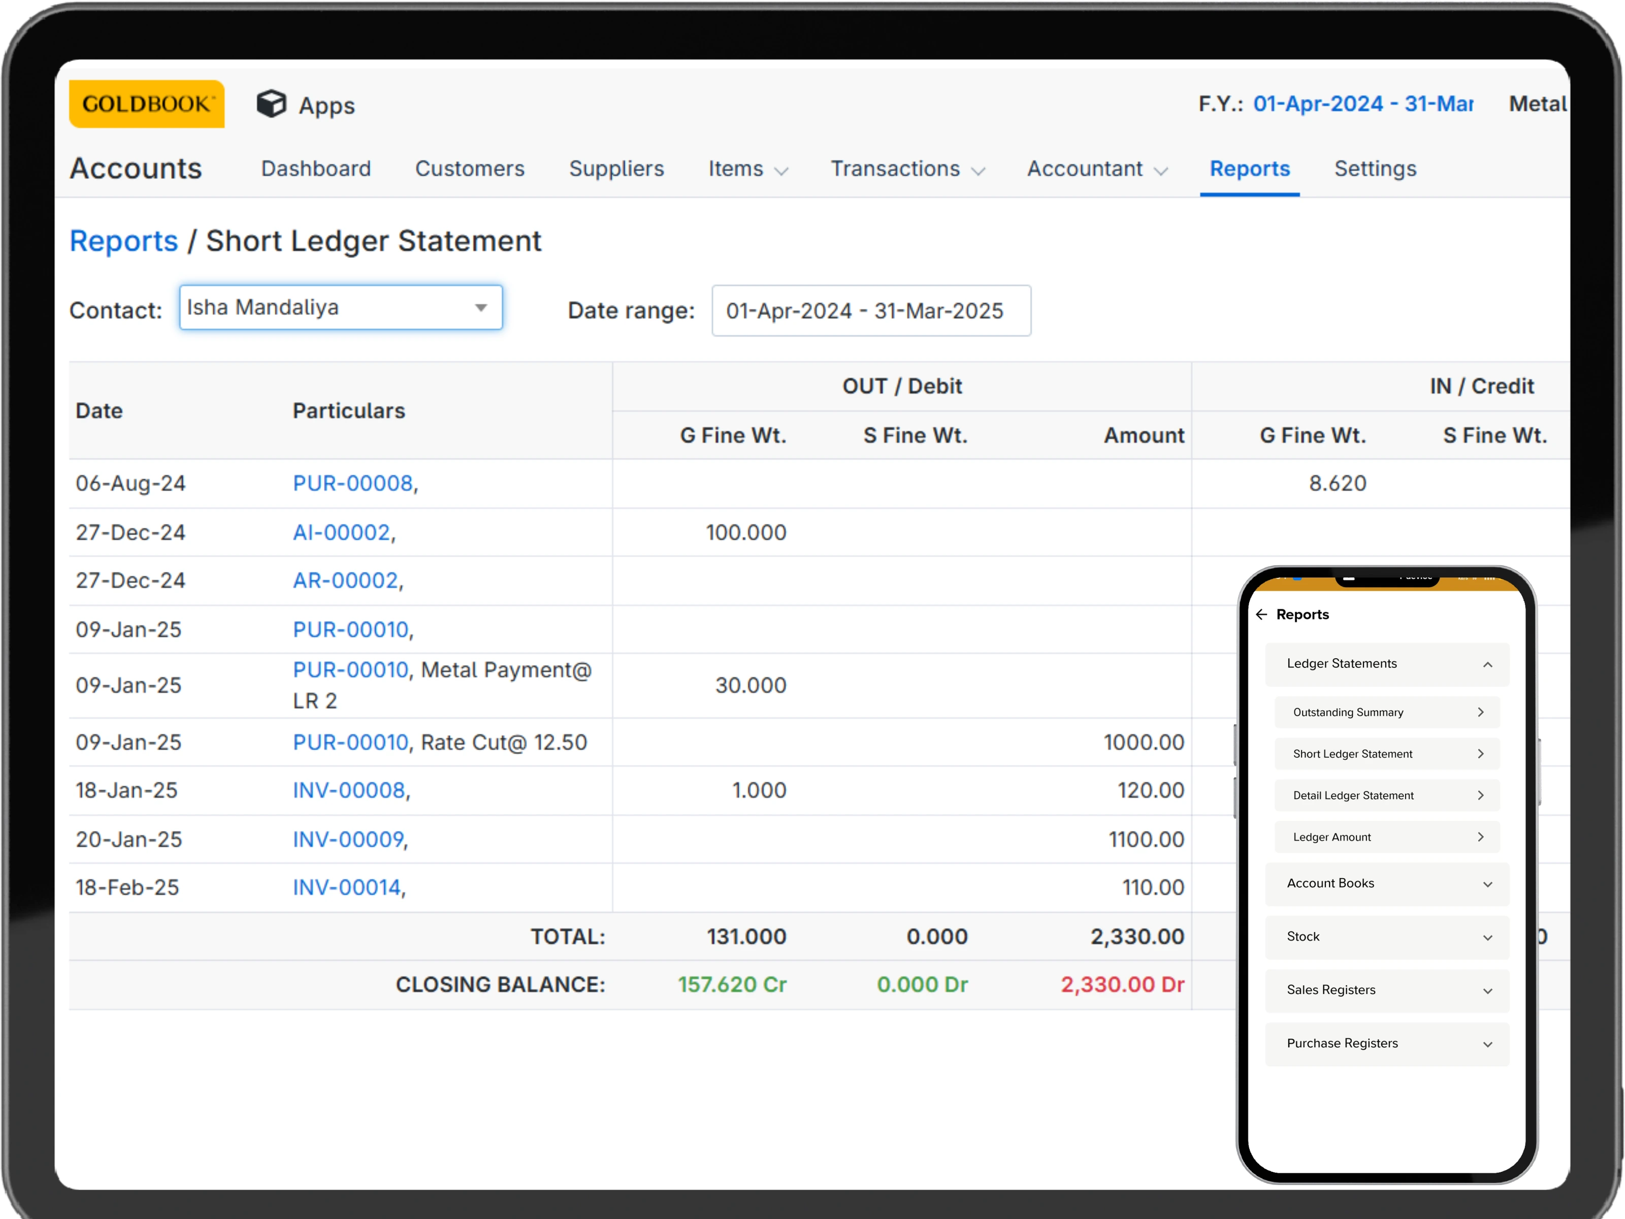Open the PUR-00008 transaction link
Screen dimensions: 1625x1219
(352, 484)
